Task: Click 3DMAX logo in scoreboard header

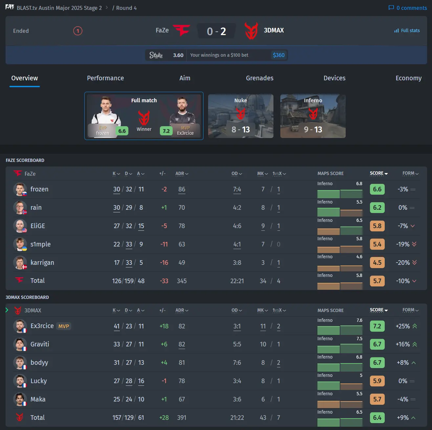Action: click(18, 310)
